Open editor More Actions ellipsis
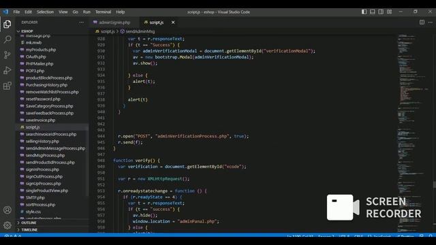Screen dimensions: 436x245 tap(430, 22)
